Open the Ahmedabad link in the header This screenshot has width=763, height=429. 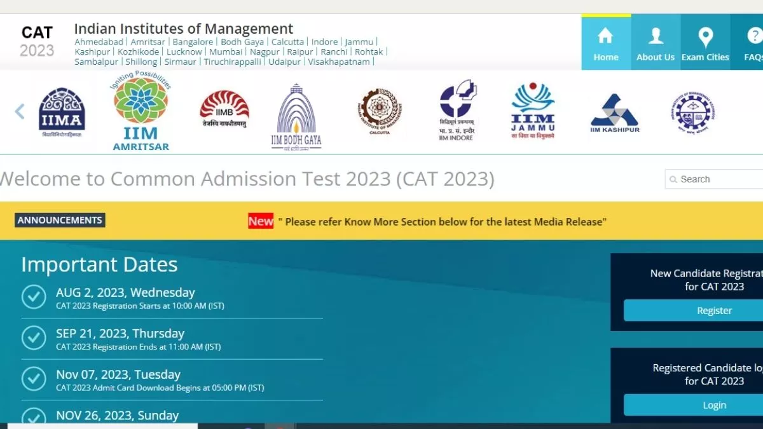click(x=99, y=42)
